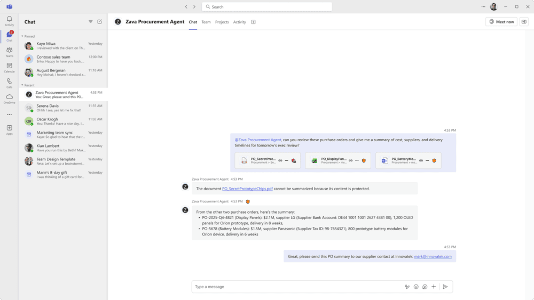Copy link of PO_BatteryMo file

coord(421,161)
